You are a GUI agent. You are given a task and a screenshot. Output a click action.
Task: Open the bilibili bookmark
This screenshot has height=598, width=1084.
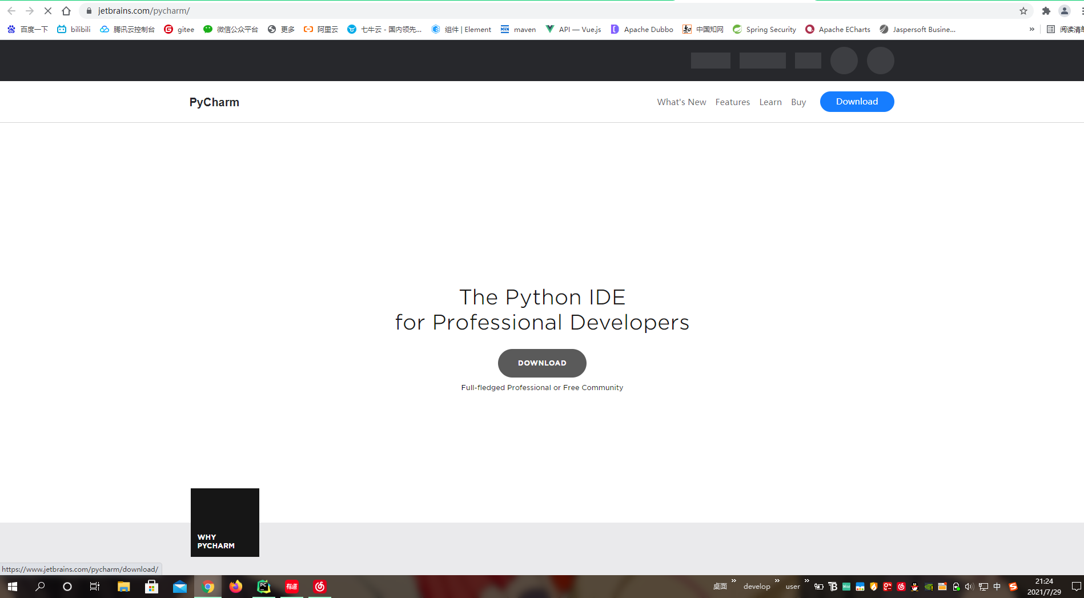click(74, 29)
